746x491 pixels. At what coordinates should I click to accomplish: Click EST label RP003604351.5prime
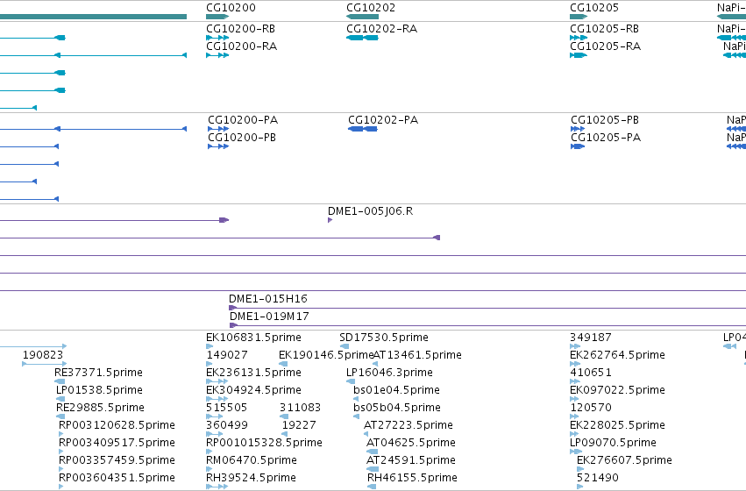click(x=117, y=478)
